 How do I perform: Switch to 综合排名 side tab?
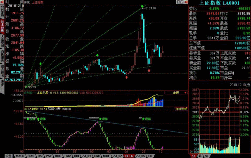point(2,71)
